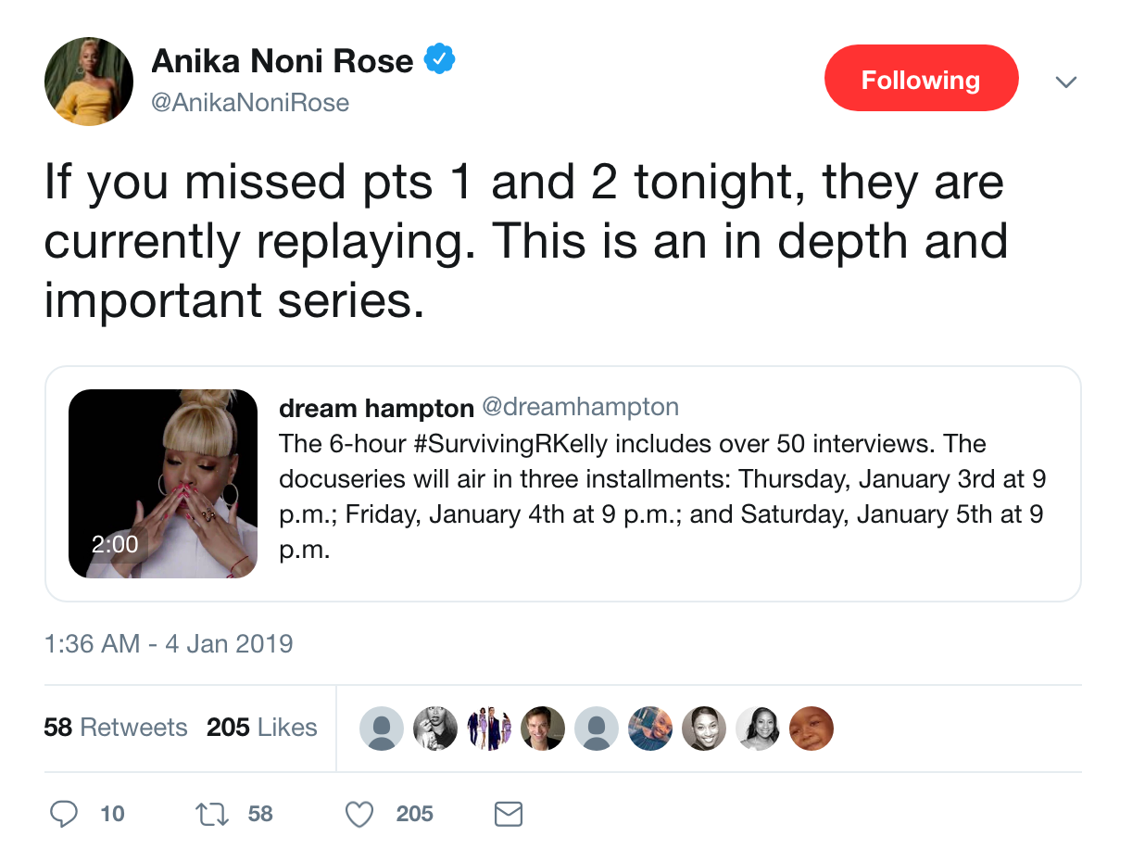Screen dimensions: 1145x862
Task: Like the tweet with heart icon
Action: pyautogui.click(x=359, y=814)
